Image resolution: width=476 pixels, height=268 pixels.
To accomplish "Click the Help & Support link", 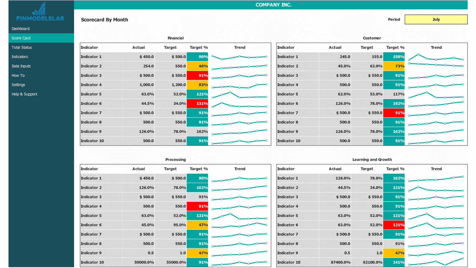I will (24, 94).
